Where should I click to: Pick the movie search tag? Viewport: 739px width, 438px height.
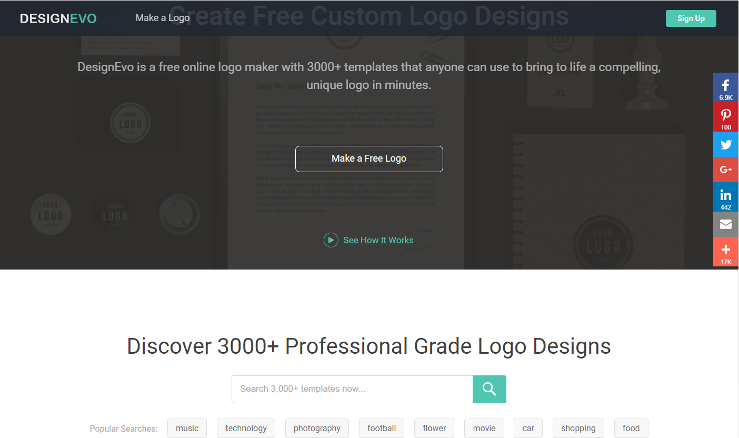pyautogui.click(x=484, y=428)
